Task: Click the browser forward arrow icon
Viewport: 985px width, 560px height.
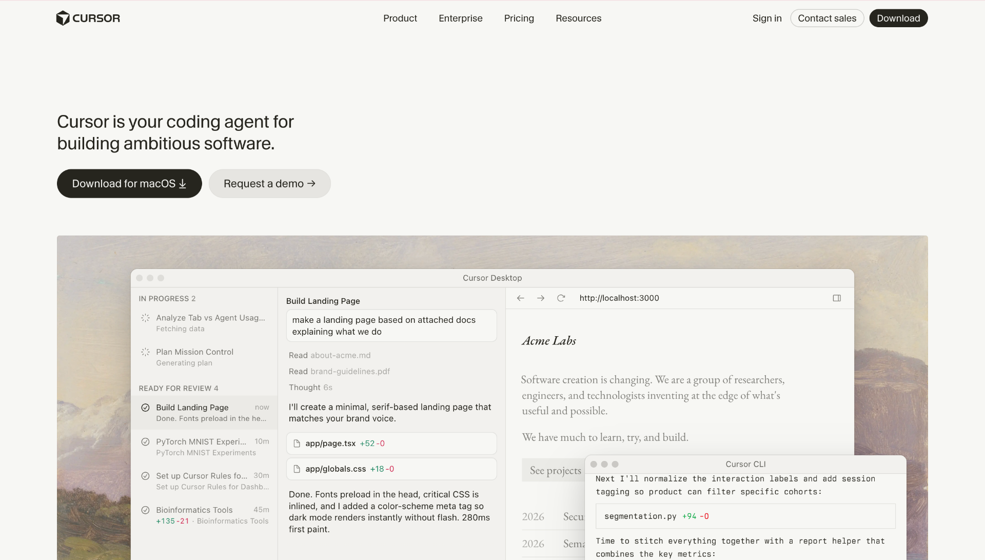Action: click(541, 298)
